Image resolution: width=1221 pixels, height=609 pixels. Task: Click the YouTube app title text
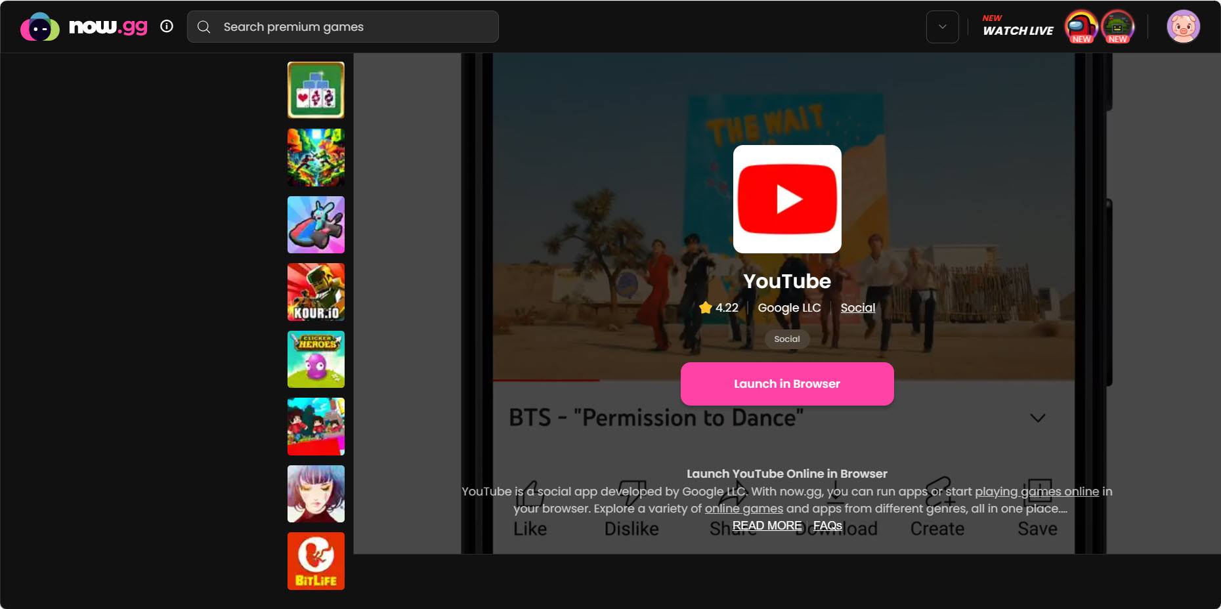click(787, 281)
